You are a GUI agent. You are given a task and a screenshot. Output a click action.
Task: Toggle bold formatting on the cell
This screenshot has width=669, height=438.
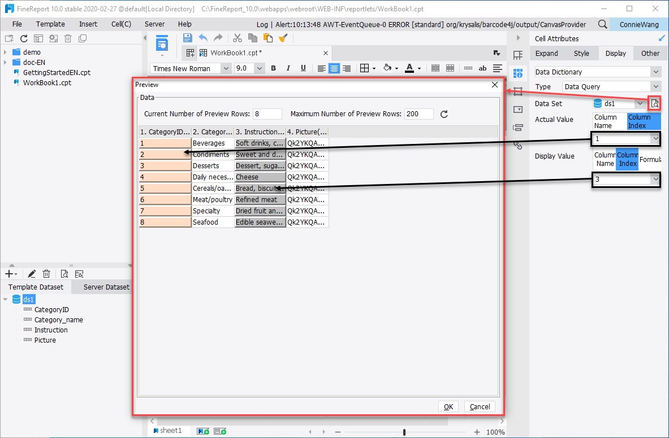(273, 68)
